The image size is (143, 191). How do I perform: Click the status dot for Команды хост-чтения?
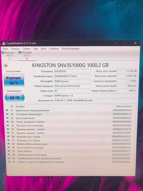point(8,136)
